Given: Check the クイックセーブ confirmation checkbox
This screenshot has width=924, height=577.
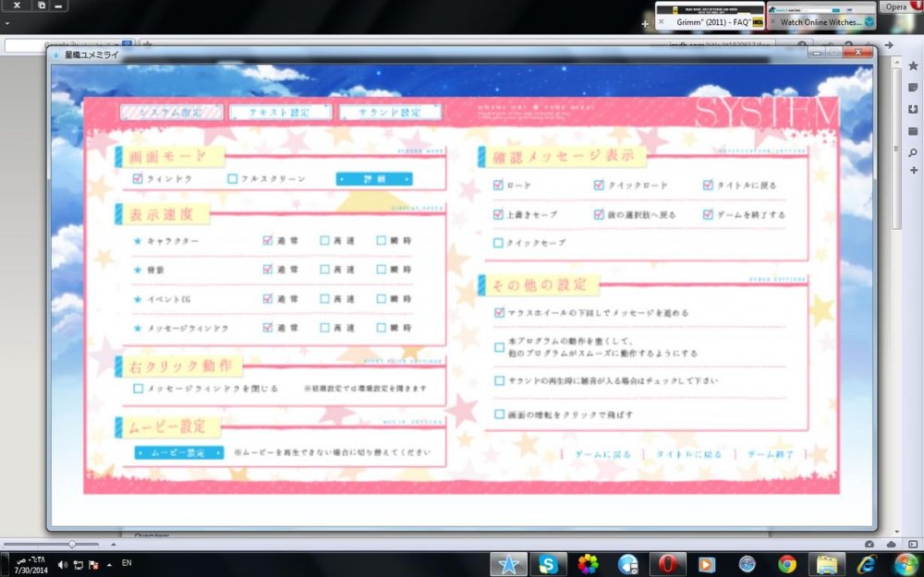Looking at the screenshot, I should [x=499, y=244].
